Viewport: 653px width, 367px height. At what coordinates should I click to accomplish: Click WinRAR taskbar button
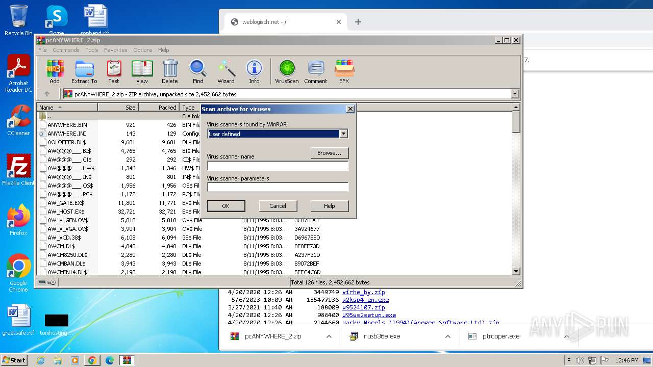(x=127, y=360)
